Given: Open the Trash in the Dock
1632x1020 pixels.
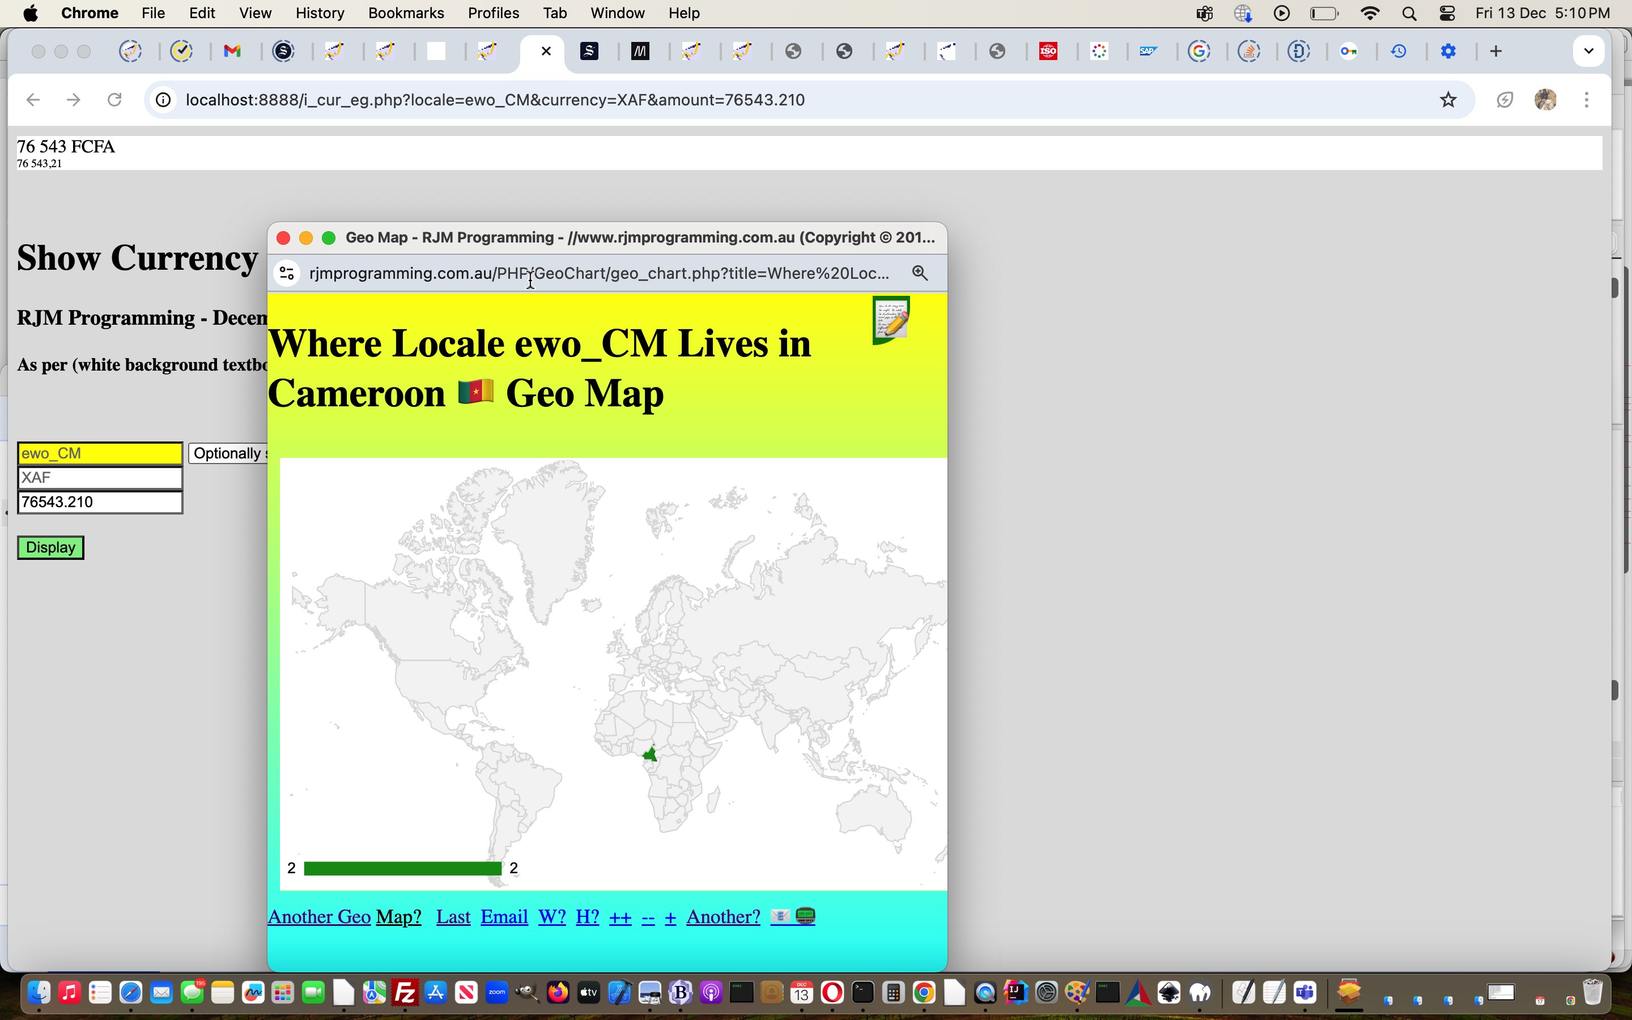Looking at the screenshot, I should click(x=1592, y=993).
